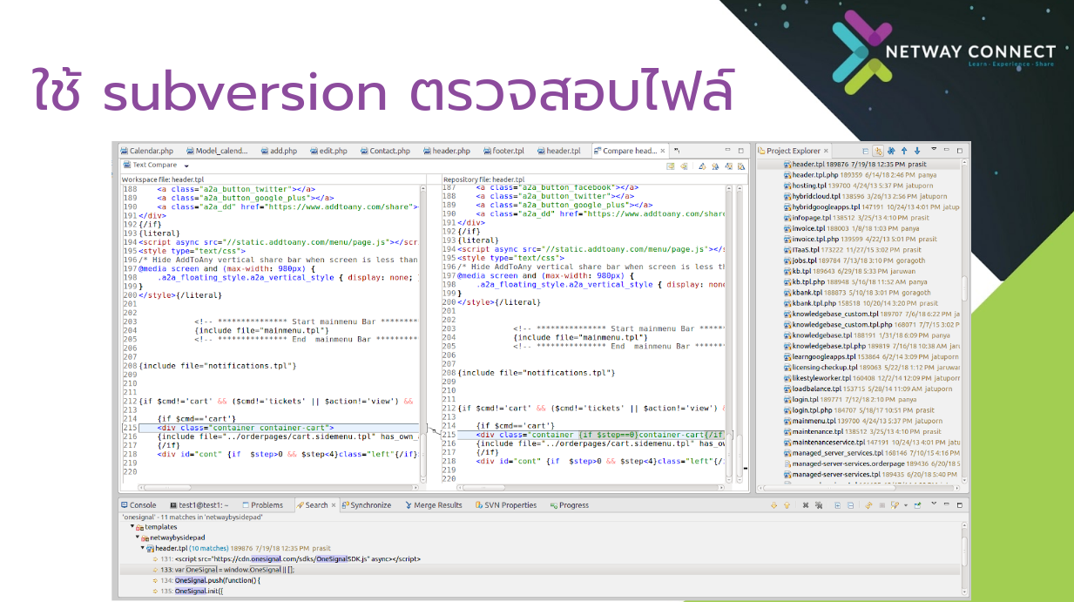Click the up arrow in Project Explorer toolbar
This screenshot has height=602, width=1074.
[x=903, y=151]
